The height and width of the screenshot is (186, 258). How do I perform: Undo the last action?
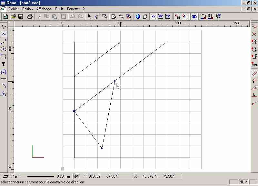(x=73, y=16)
